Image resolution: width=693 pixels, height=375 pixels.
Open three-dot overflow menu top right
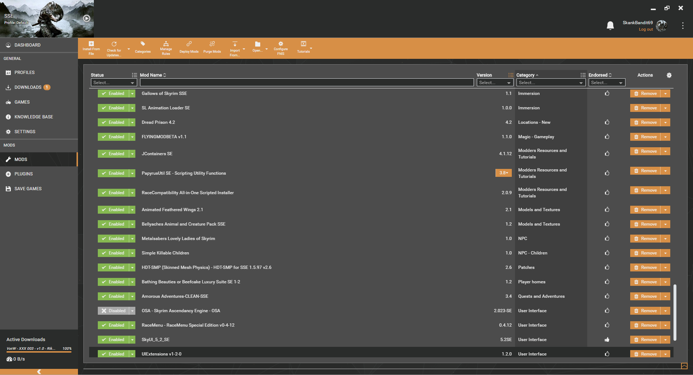click(683, 26)
